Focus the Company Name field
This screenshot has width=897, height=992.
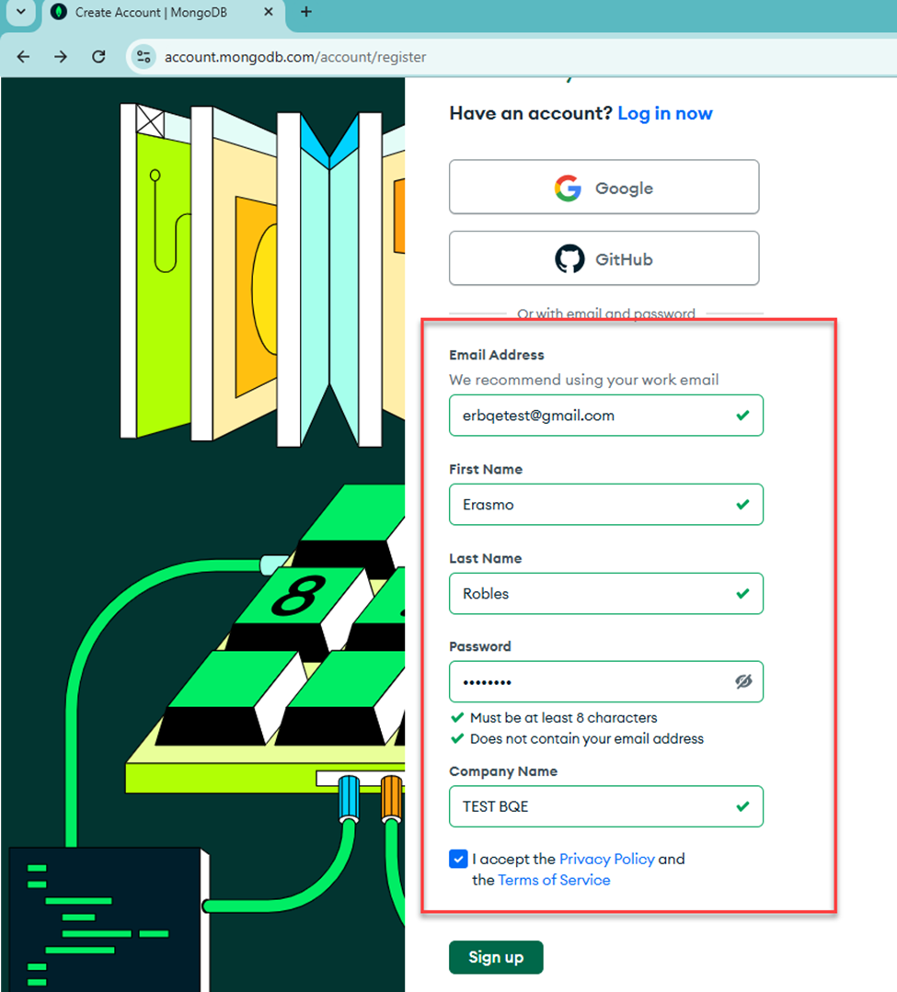tap(605, 806)
